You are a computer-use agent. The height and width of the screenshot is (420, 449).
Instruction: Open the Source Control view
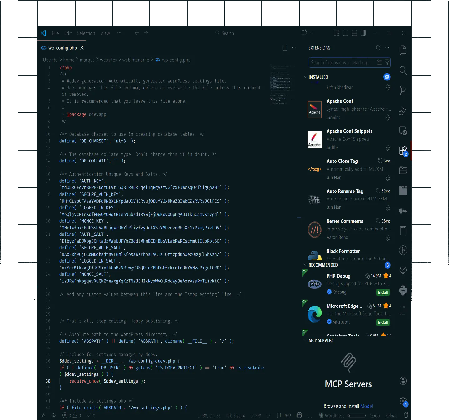[x=403, y=91]
